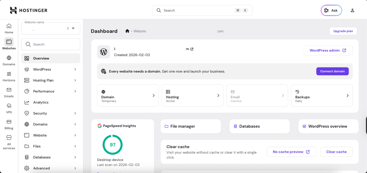
Task: Expand the WordPress sidebar chevron
Action: click(75, 69)
